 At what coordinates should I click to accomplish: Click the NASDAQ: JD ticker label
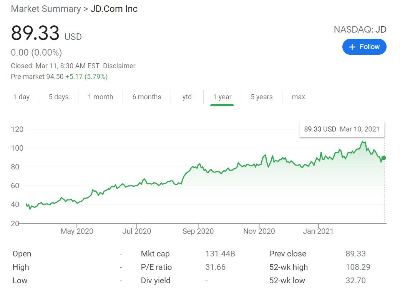[x=360, y=29]
